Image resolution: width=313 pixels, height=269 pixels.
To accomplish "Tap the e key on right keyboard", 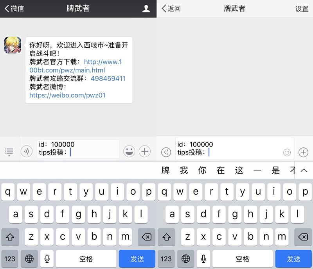I will click(x=196, y=192).
